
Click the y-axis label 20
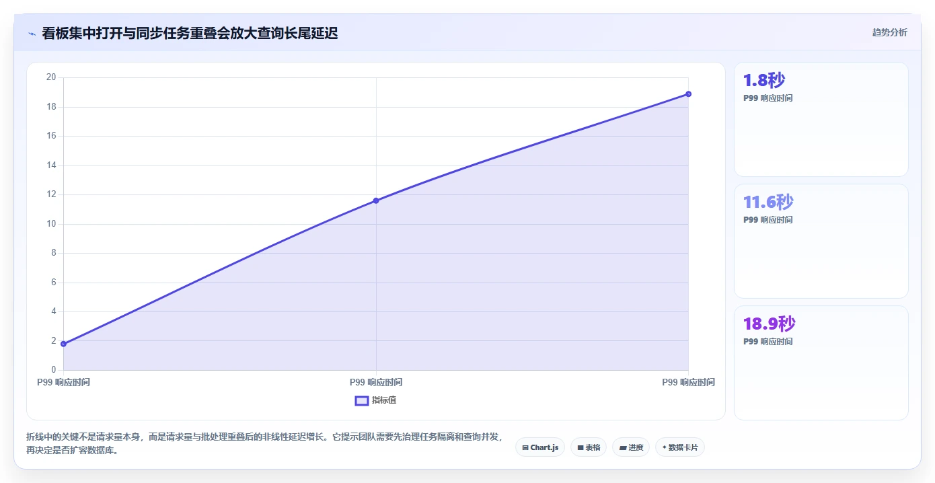tap(51, 77)
